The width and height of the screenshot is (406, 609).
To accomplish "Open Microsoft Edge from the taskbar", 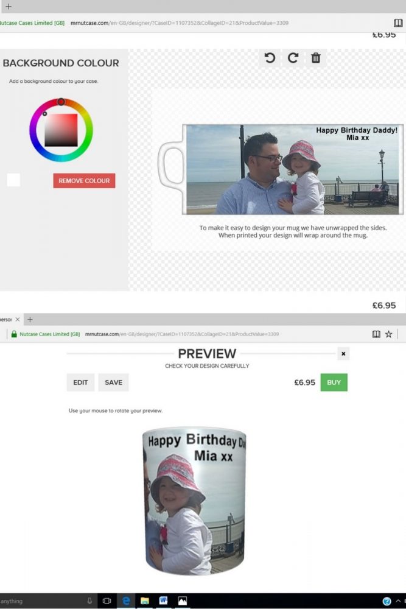I will (126, 600).
